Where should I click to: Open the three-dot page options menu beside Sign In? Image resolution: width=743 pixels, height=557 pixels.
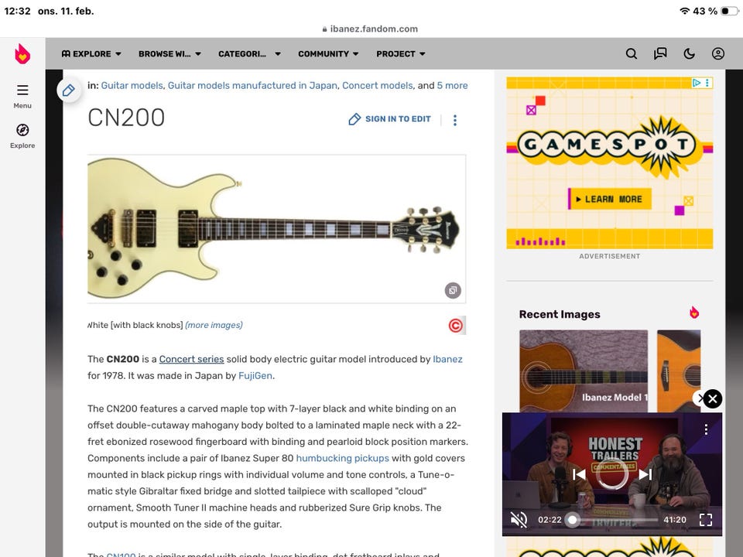[x=455, y=120]
